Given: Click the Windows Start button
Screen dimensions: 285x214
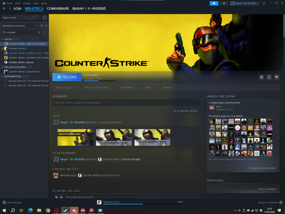Looking at the screenshot, I should (x=4, y=211).
